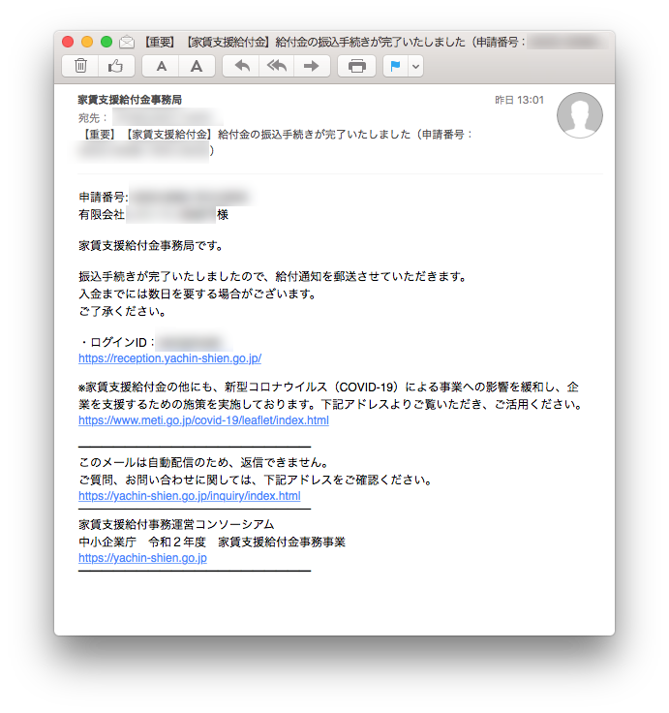Click the envelope icon in title bar
Image resolution: width=669 pixels, height=713 pixels.
[127, 43]
